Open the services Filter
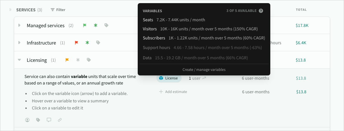The width and height of the screenshot is (344, 131). [x=58, y=10]
